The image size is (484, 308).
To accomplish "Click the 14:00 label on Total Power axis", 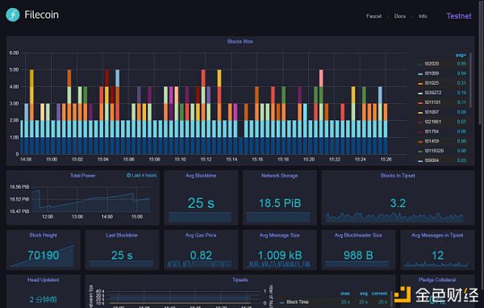I will pos(107,217).
